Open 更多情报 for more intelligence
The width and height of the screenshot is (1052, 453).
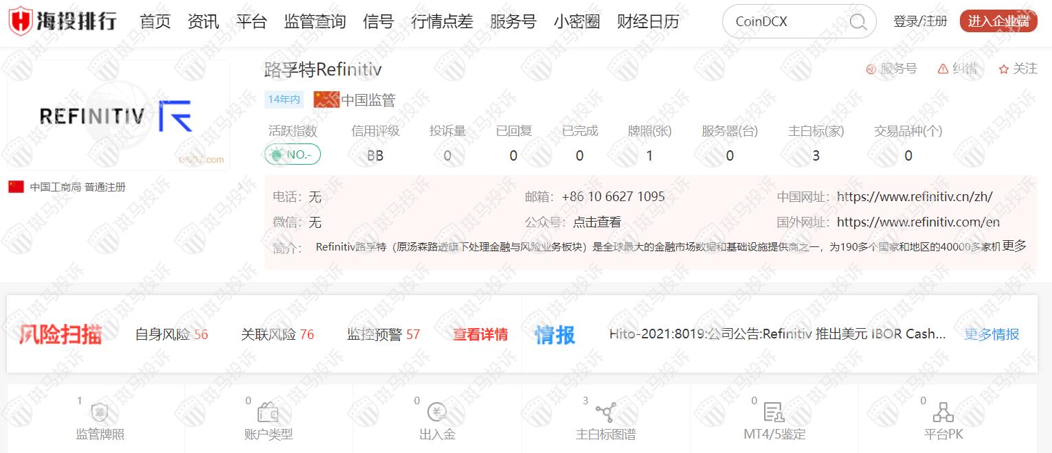992,334
